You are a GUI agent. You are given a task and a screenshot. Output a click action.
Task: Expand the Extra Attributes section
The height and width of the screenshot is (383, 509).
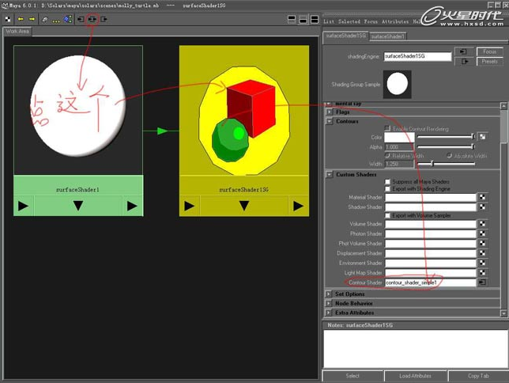[x=329, y=313]
